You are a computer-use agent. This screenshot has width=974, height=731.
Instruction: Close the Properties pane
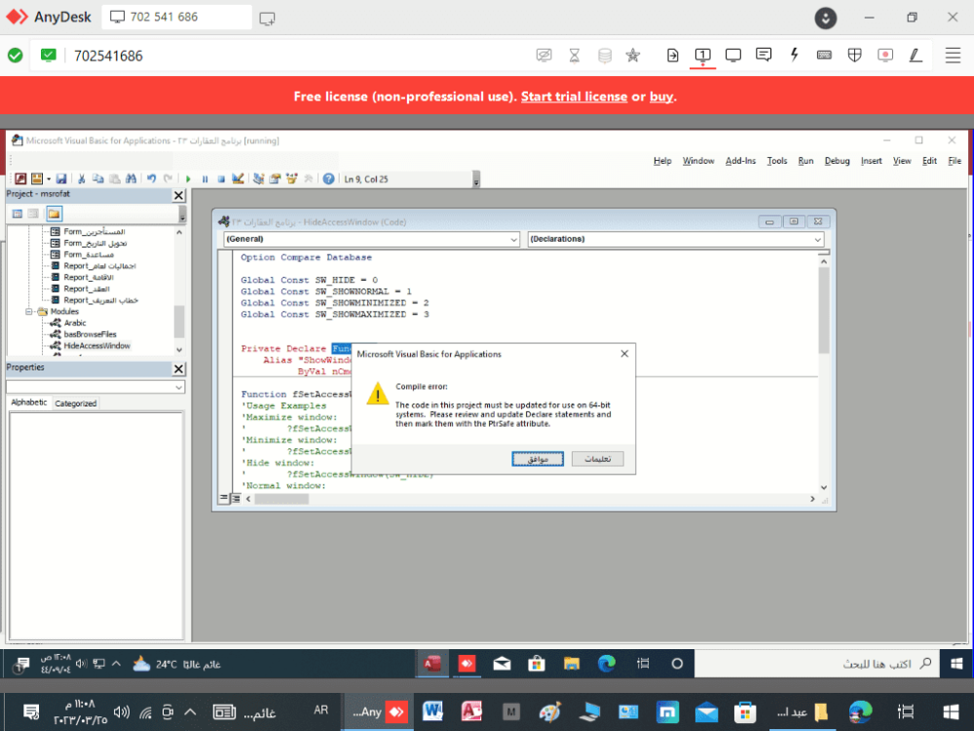pyautogui.click(x=179, y=368)
